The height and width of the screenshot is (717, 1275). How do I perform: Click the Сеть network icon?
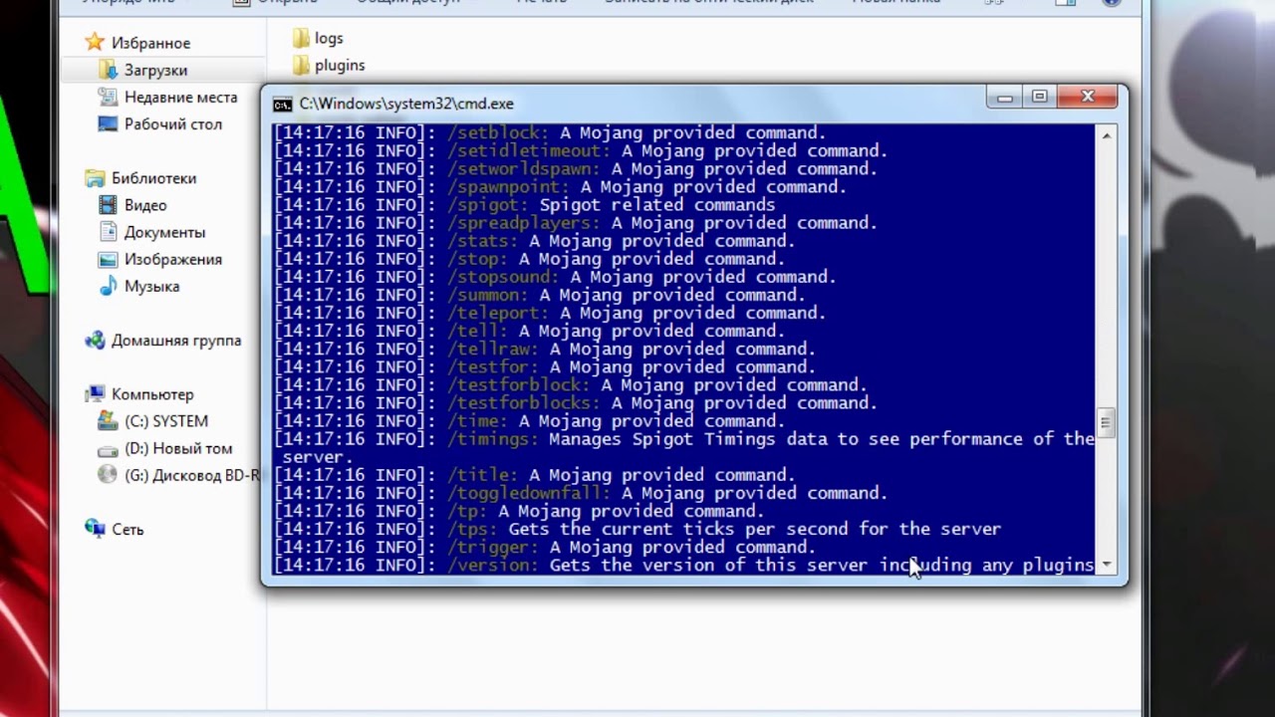[95, 529]
